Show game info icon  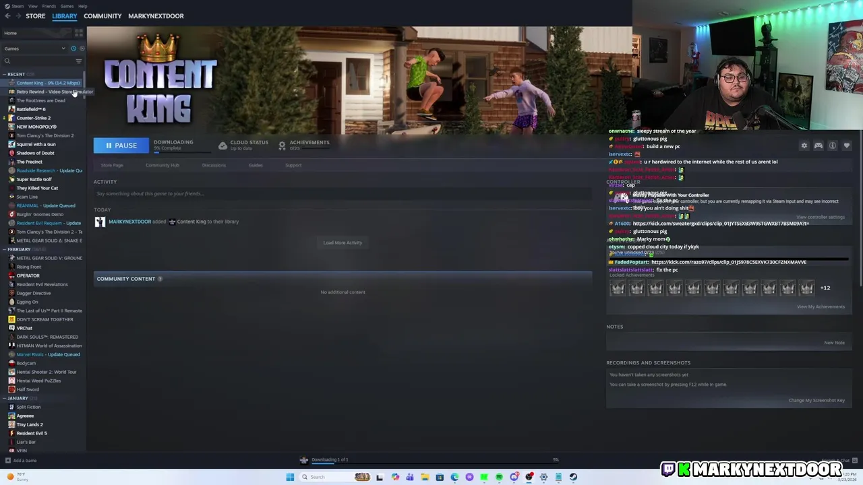click(833, 145)
